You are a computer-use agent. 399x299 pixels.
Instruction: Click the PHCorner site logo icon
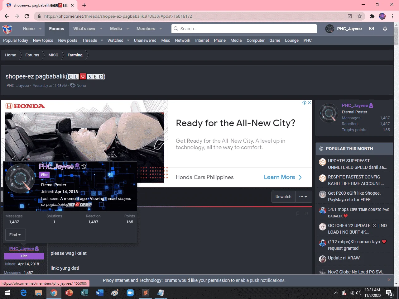[x=7, y=29]
